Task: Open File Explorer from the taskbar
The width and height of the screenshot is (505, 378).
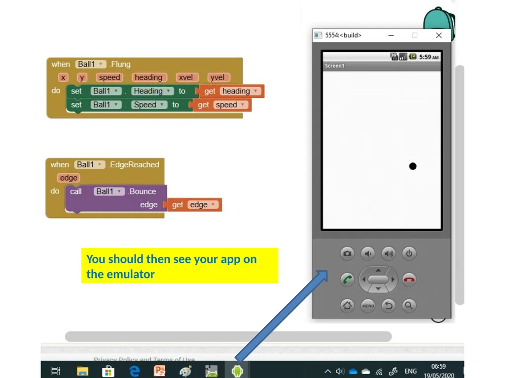Action: [x=82, y=371]
